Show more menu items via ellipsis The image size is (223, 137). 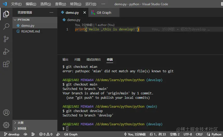(103, 4)
